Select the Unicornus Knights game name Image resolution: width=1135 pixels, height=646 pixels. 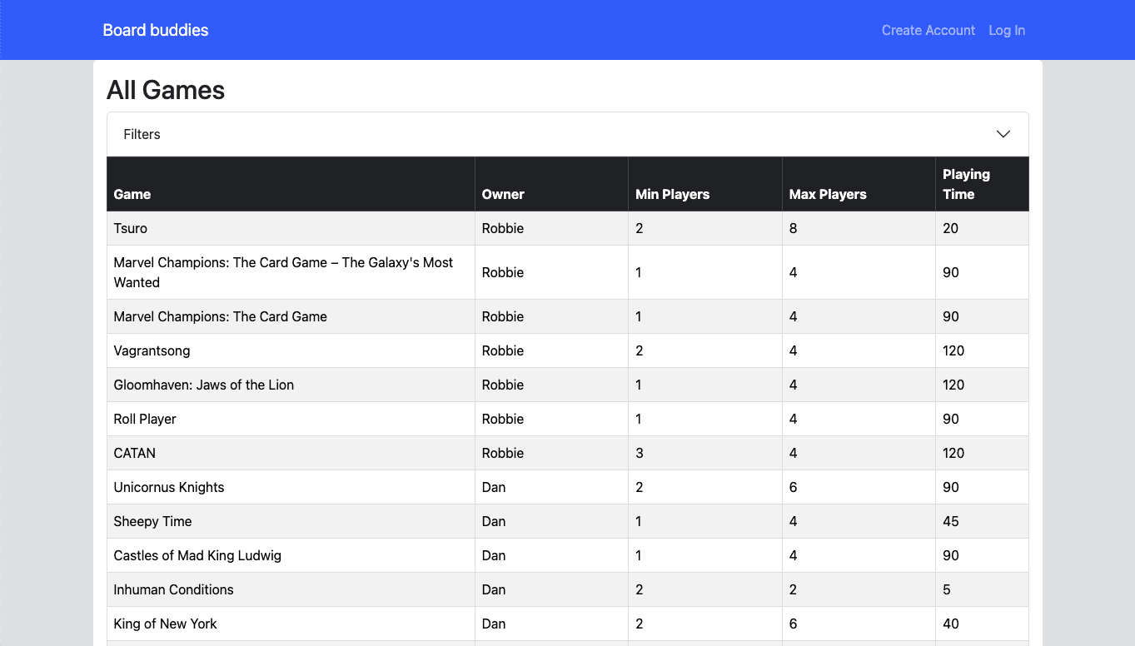click(169, 487)
